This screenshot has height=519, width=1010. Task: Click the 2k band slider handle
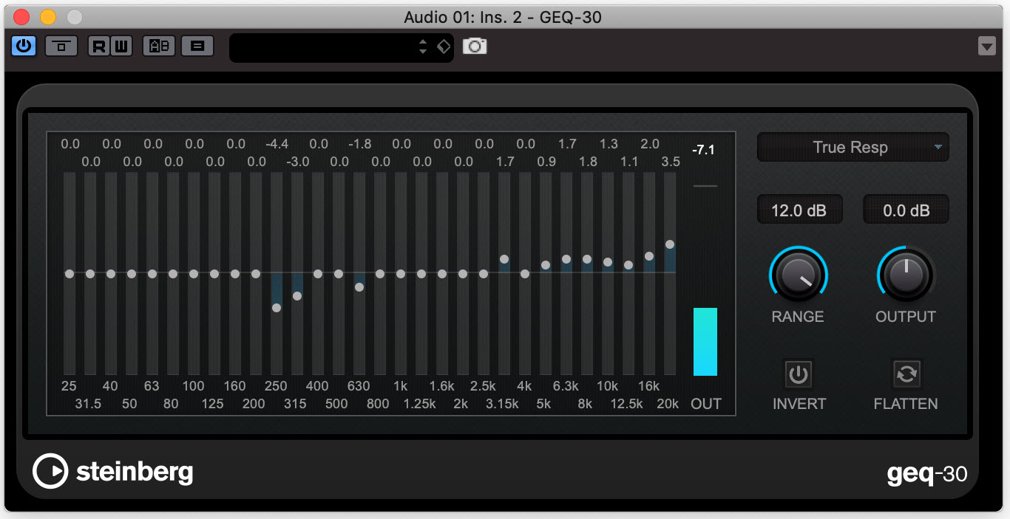pos(463,274)
